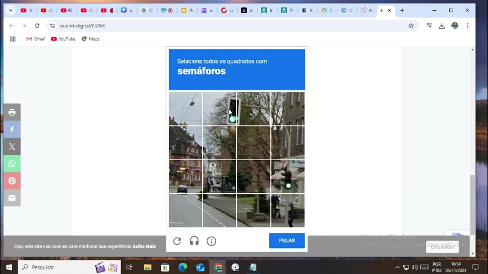Open Microsoft Store from the taskbar
The height and width of the screenshot is (274, 488).
tap(165, 267)
